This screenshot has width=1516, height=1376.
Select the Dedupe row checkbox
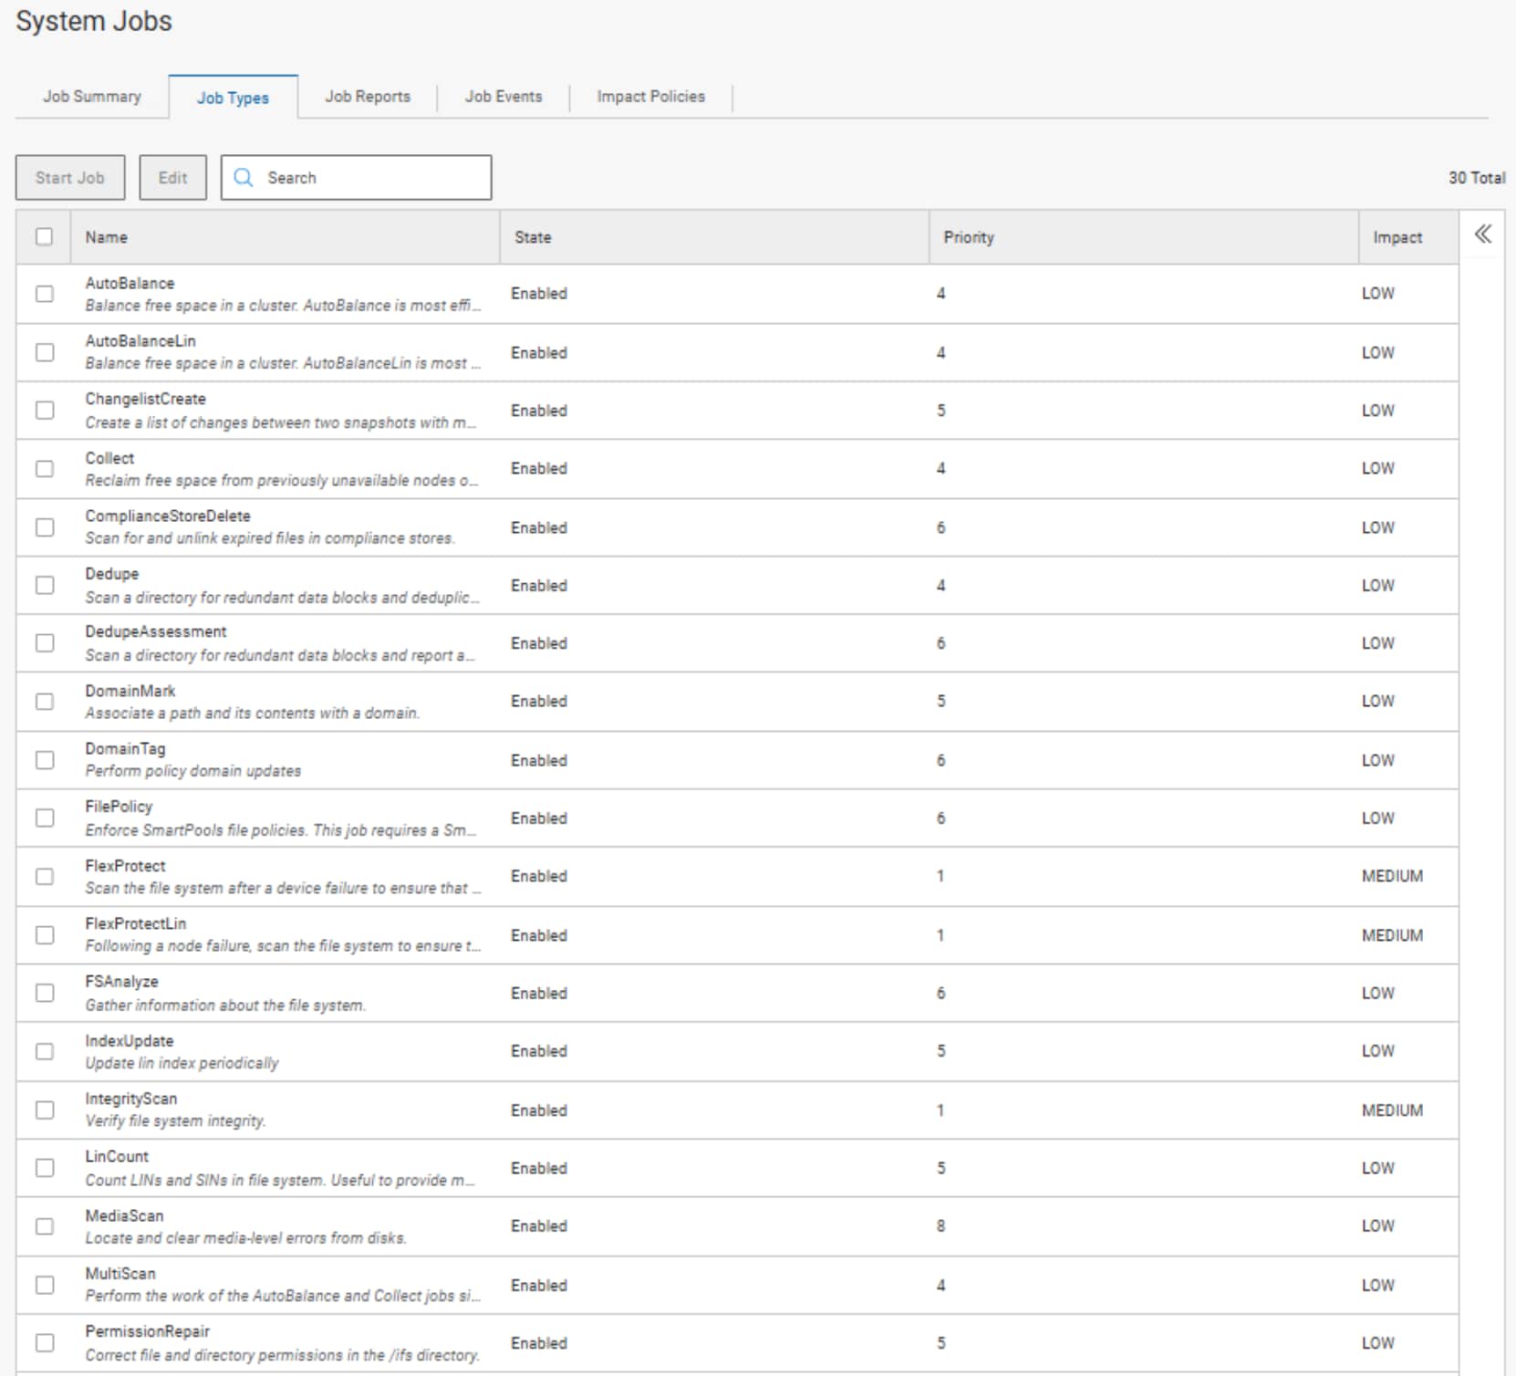tap(44, 585)
